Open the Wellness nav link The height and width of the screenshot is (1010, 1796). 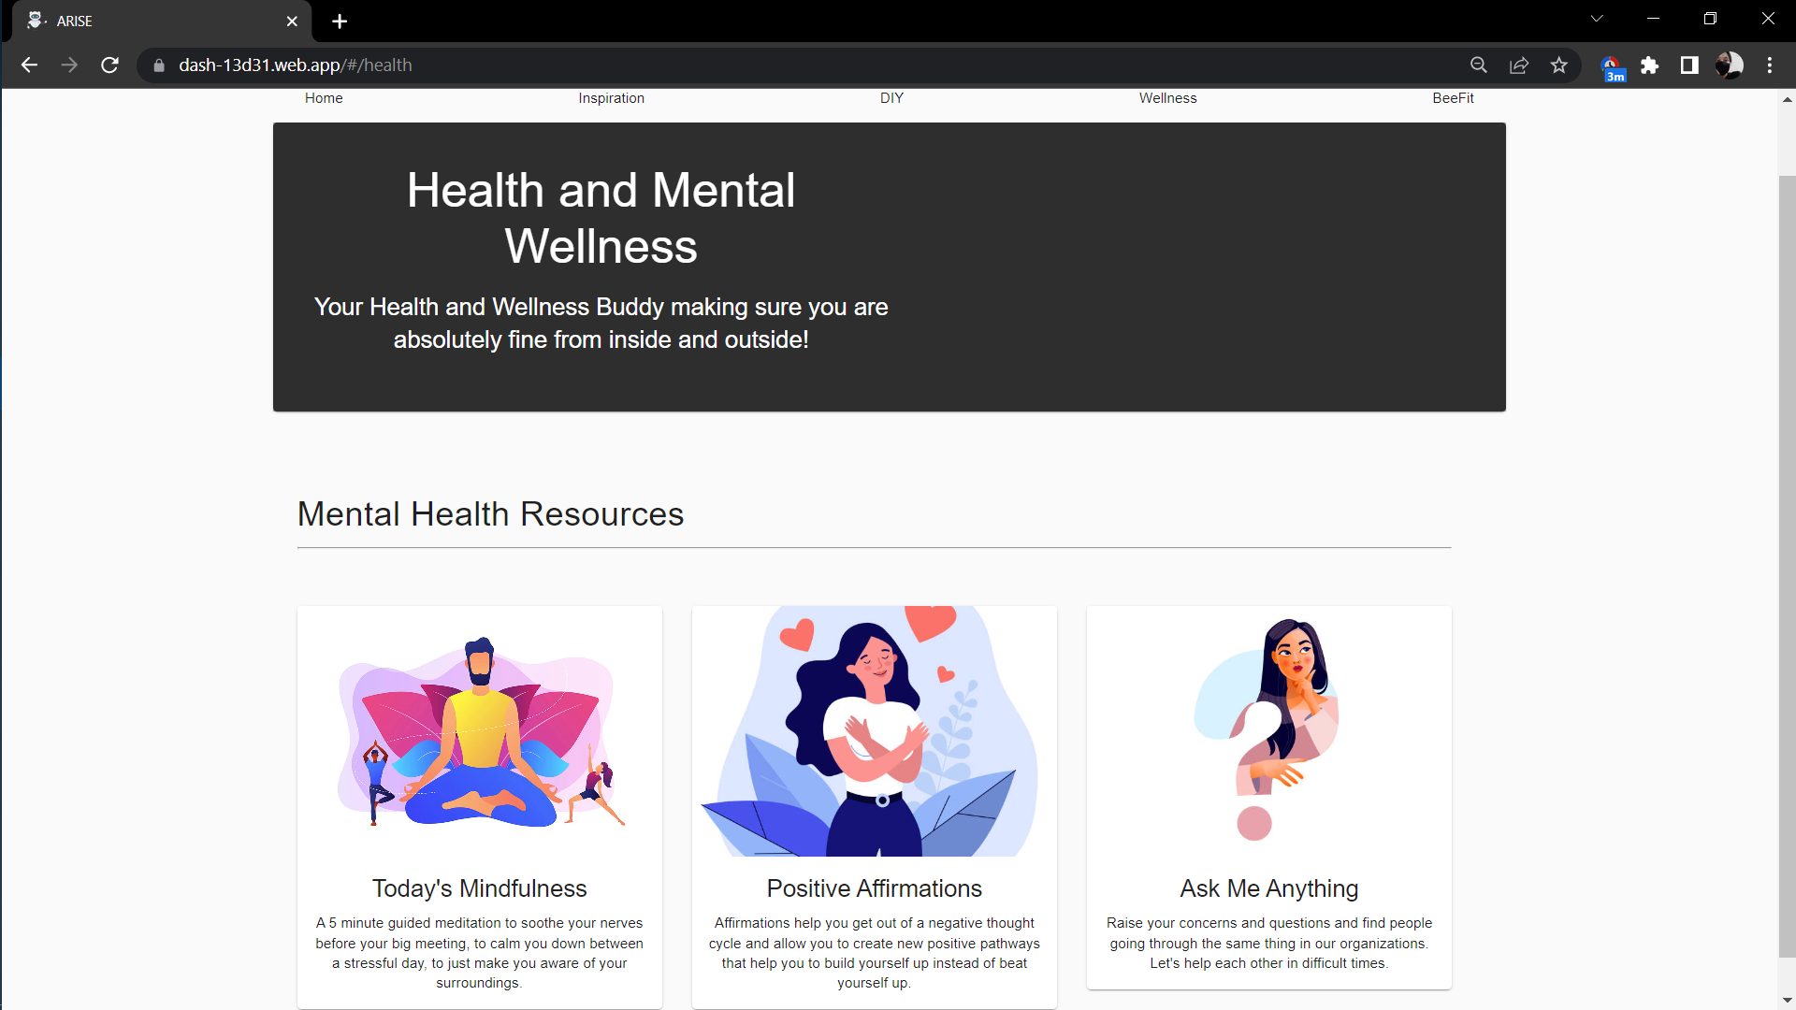pos(1167,98)
